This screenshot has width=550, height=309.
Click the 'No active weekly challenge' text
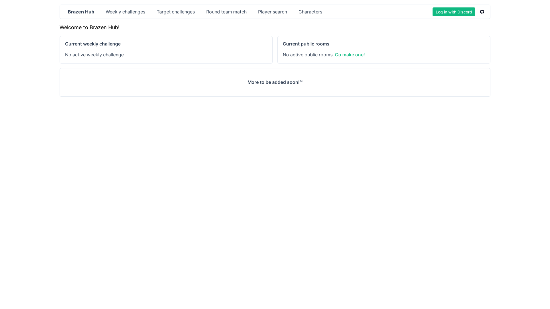94,55
